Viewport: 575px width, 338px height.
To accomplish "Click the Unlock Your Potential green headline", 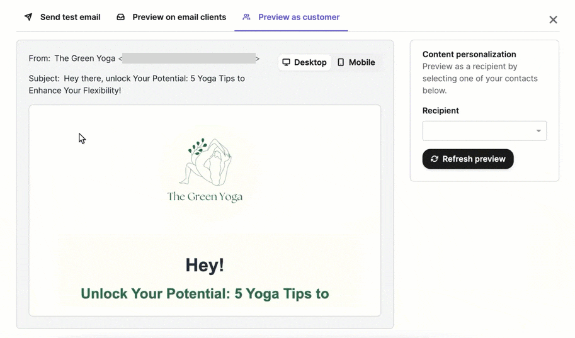I will pyautogui.click(x=205, y=294).
